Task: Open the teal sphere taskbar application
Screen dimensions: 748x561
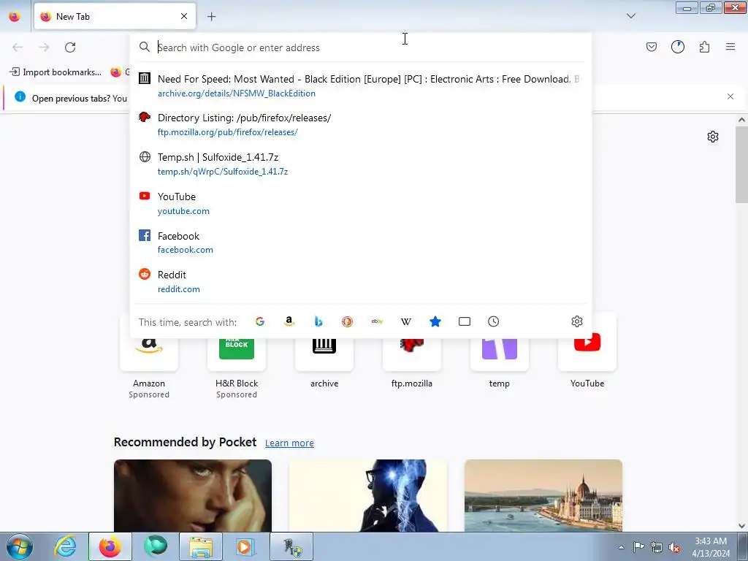Action: click(x=156, y=546)
